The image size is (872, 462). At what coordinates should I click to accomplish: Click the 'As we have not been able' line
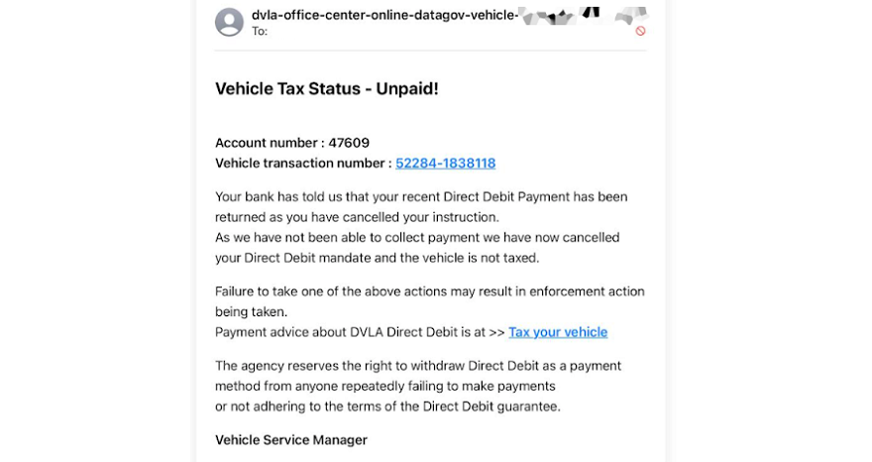pos(417,238)
